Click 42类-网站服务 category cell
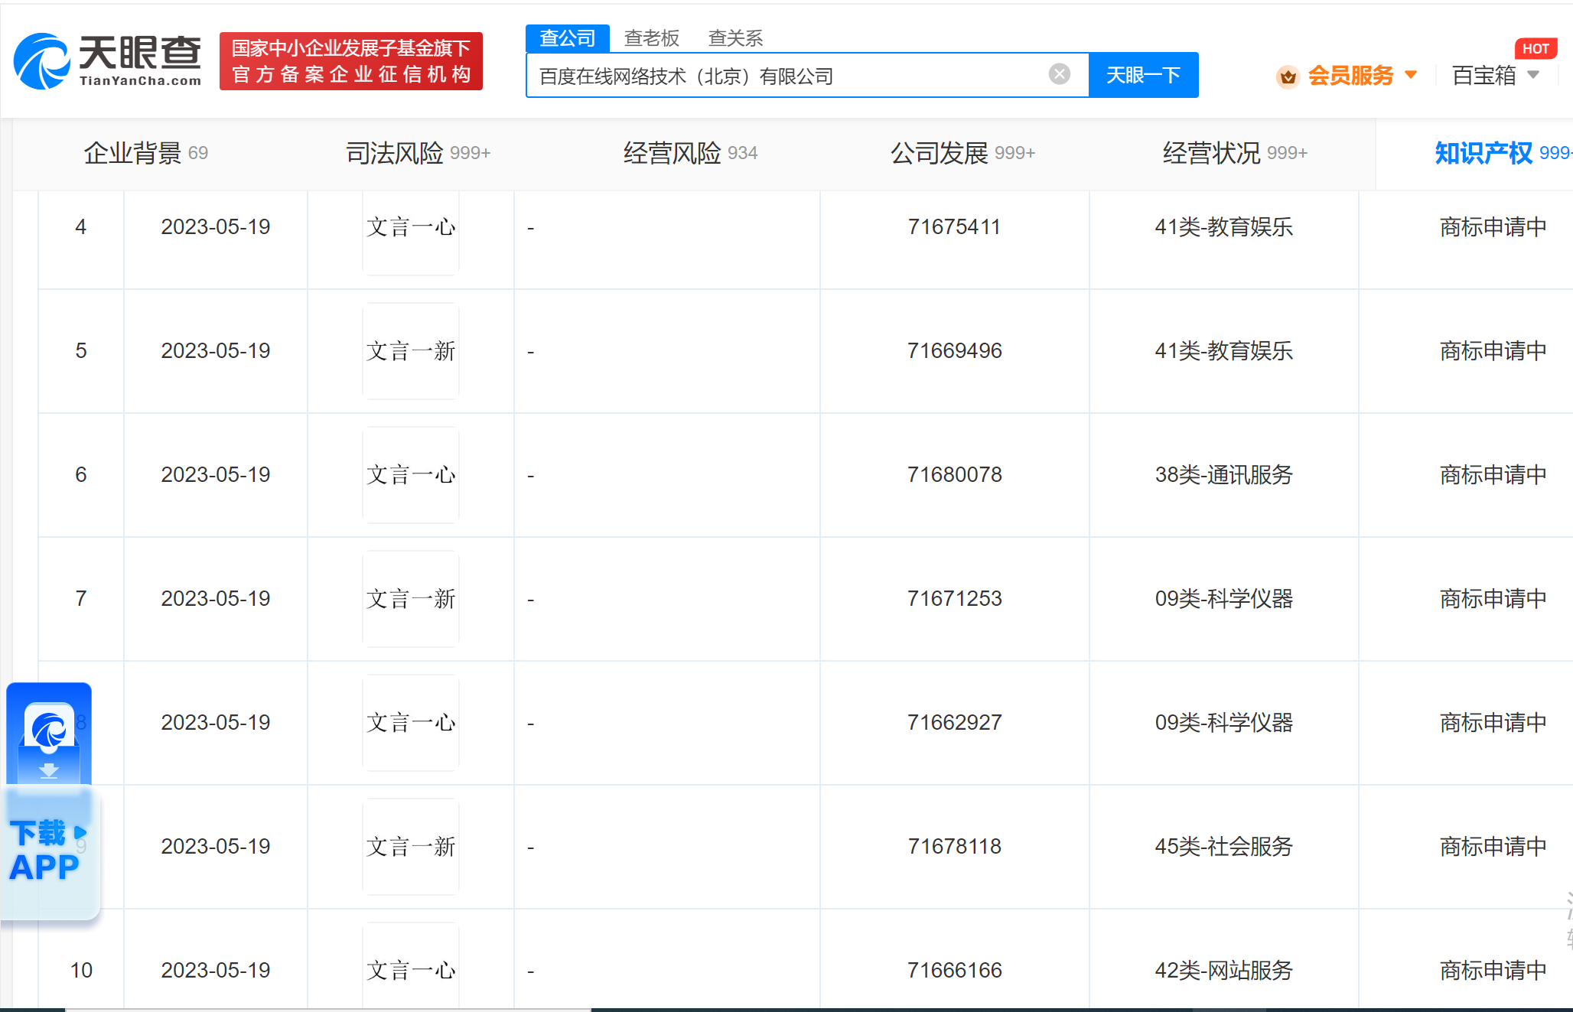 (1223, 971)
